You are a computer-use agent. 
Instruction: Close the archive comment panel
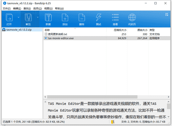[x=45, y=102]
